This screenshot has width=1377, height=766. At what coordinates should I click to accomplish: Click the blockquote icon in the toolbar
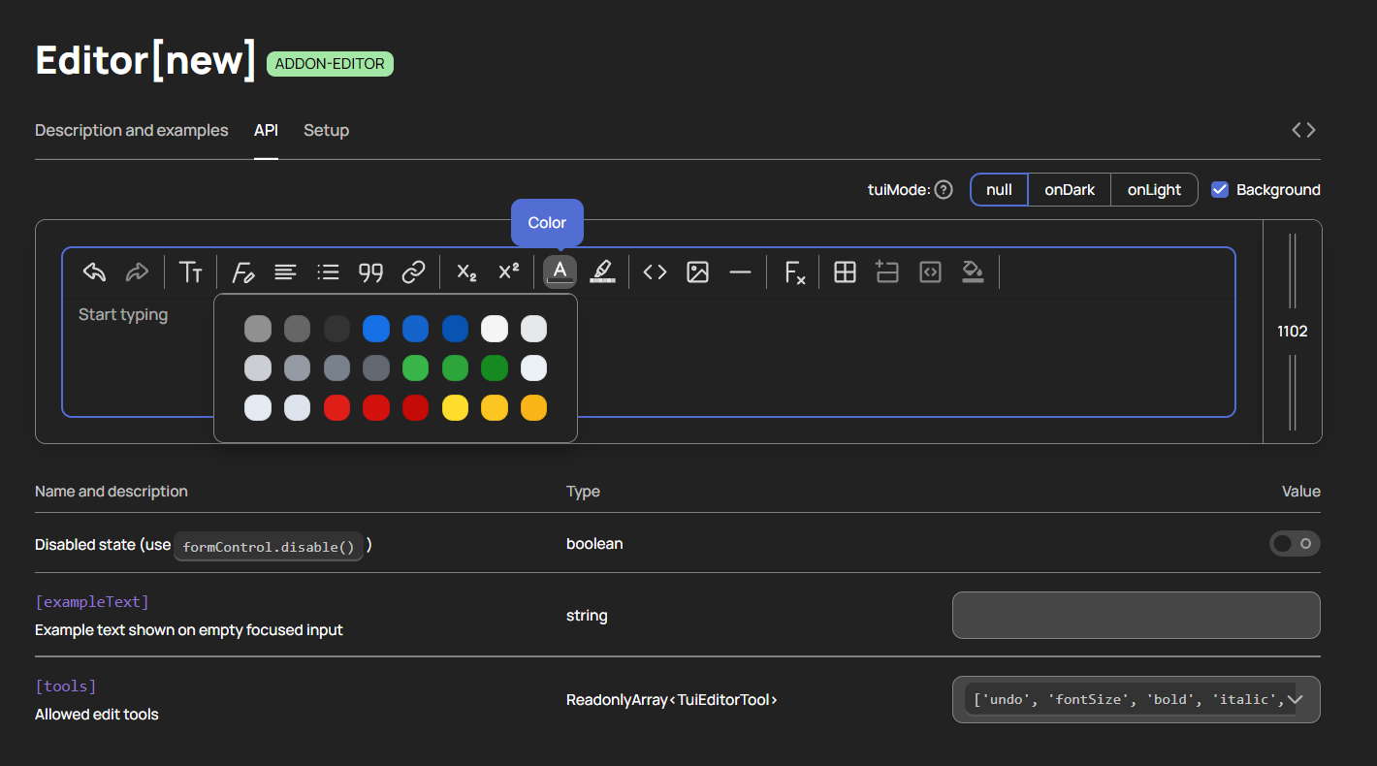point(370,272)
